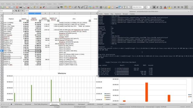193x108 pixels.
Task: Click the next sheet navigation arrow
Action: click(x=6, y=104)
